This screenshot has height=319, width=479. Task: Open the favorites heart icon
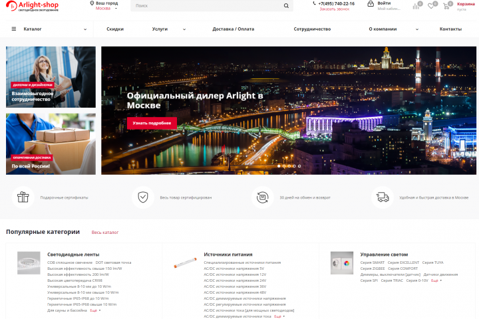[x=430, y=6]
